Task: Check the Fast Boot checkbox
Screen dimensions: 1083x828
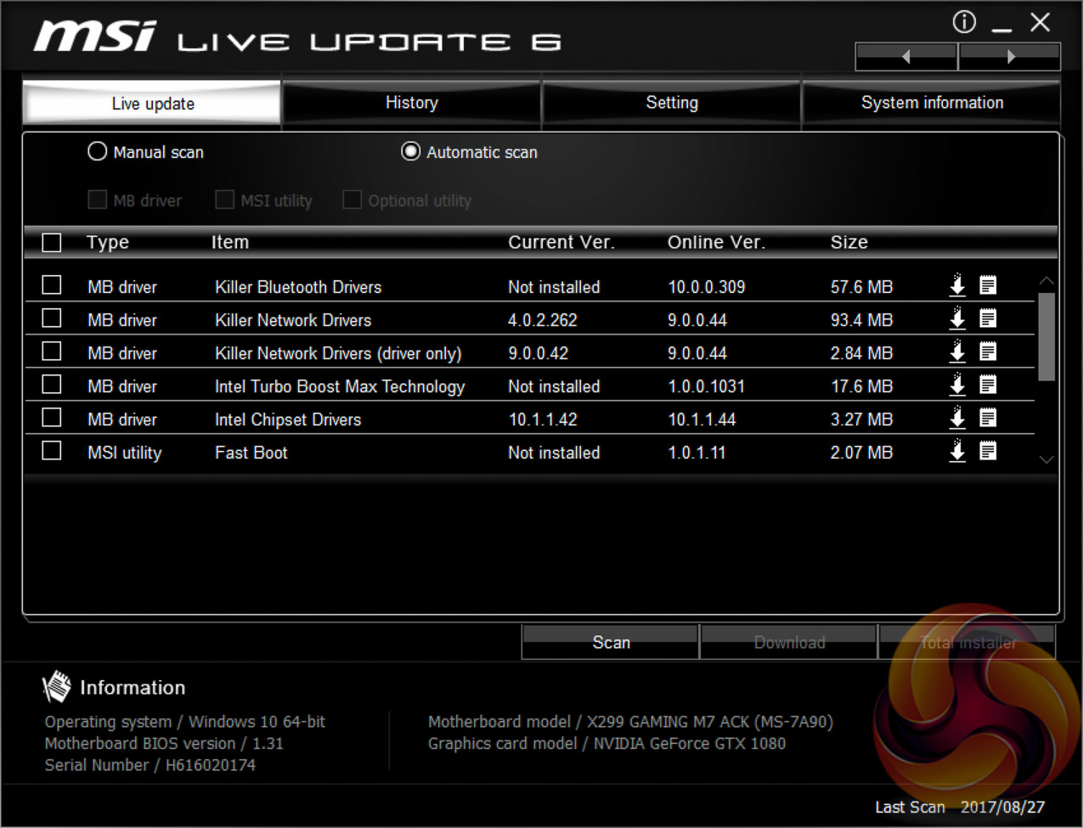Action: pyautogui.click(x=52, y=450)
